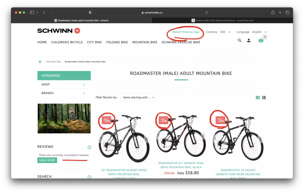Open the Roadmaster 24" Granite Peak Boys link
This screenshot has height=193, width=304.
(181, 165)
